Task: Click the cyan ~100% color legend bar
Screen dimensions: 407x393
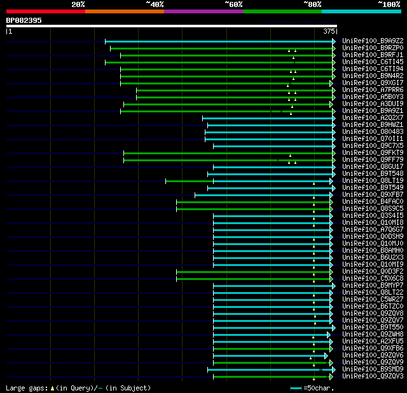Action: [361, 11]
